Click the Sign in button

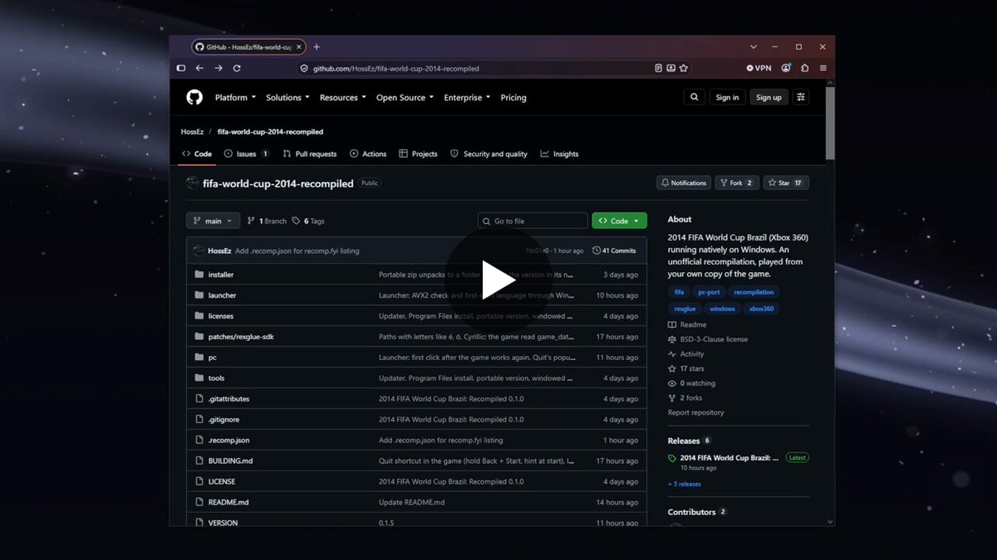pos(727,97)
